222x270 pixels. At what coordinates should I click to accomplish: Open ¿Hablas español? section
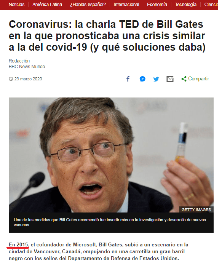tap(88, 5)
